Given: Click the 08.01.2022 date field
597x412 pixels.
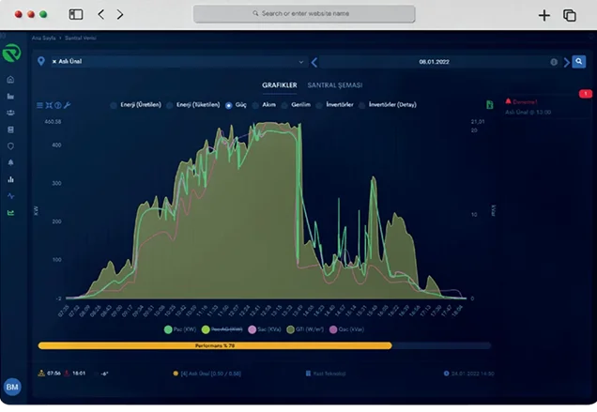Looking at the screenshot, I should pos(434,62).
